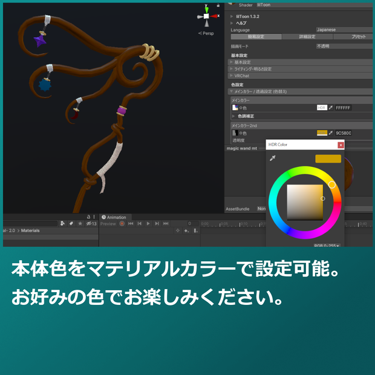Click the eyedropper next to 9C580C color
Image resolution: width=375 pixels, height=375 pixels.
click(331, 132)
